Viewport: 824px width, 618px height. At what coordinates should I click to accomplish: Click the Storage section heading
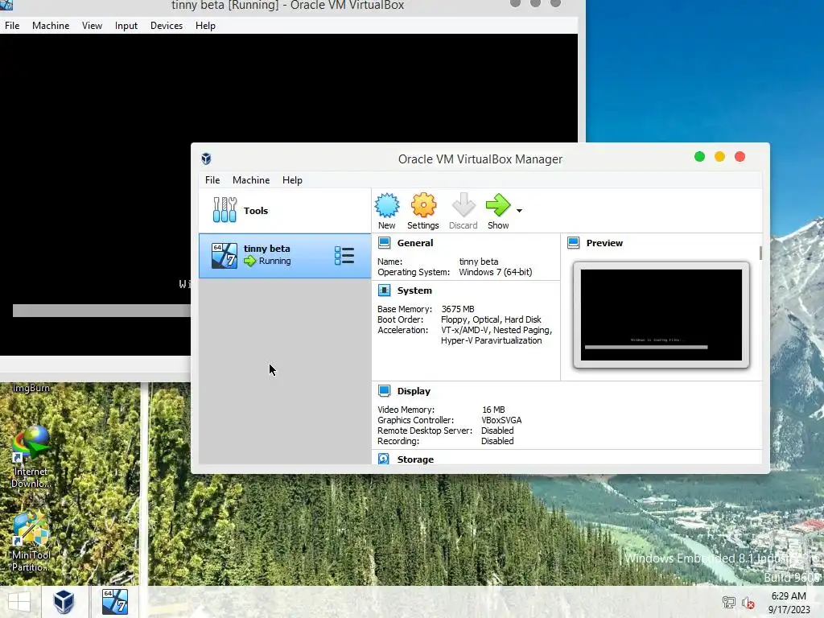(415, 459)
